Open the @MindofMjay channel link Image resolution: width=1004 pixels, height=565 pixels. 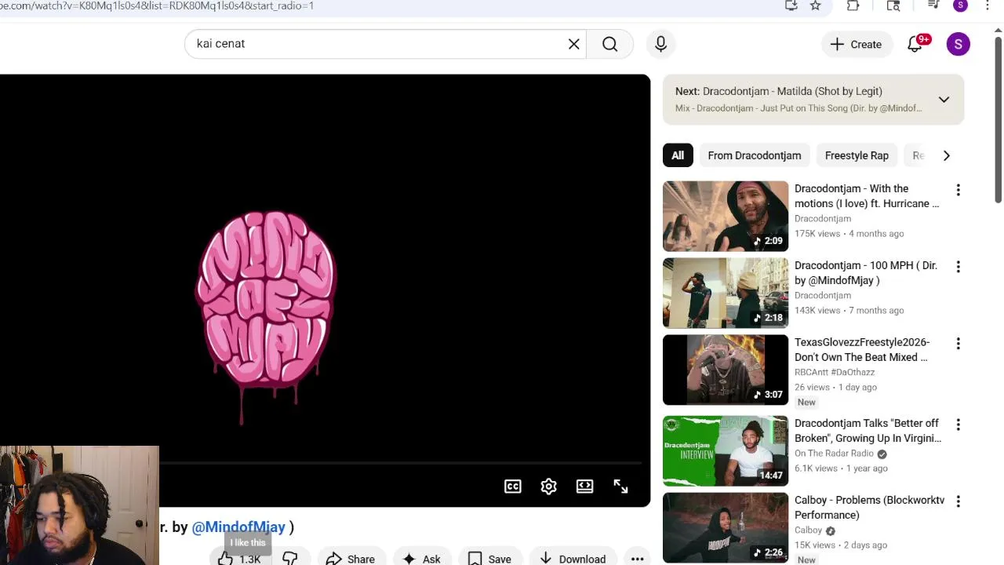(x=238, y=527)
